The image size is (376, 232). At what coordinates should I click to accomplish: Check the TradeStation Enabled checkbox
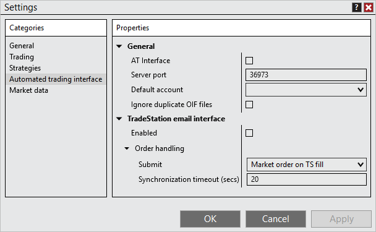pyautogui.click(x=249, y=133)
